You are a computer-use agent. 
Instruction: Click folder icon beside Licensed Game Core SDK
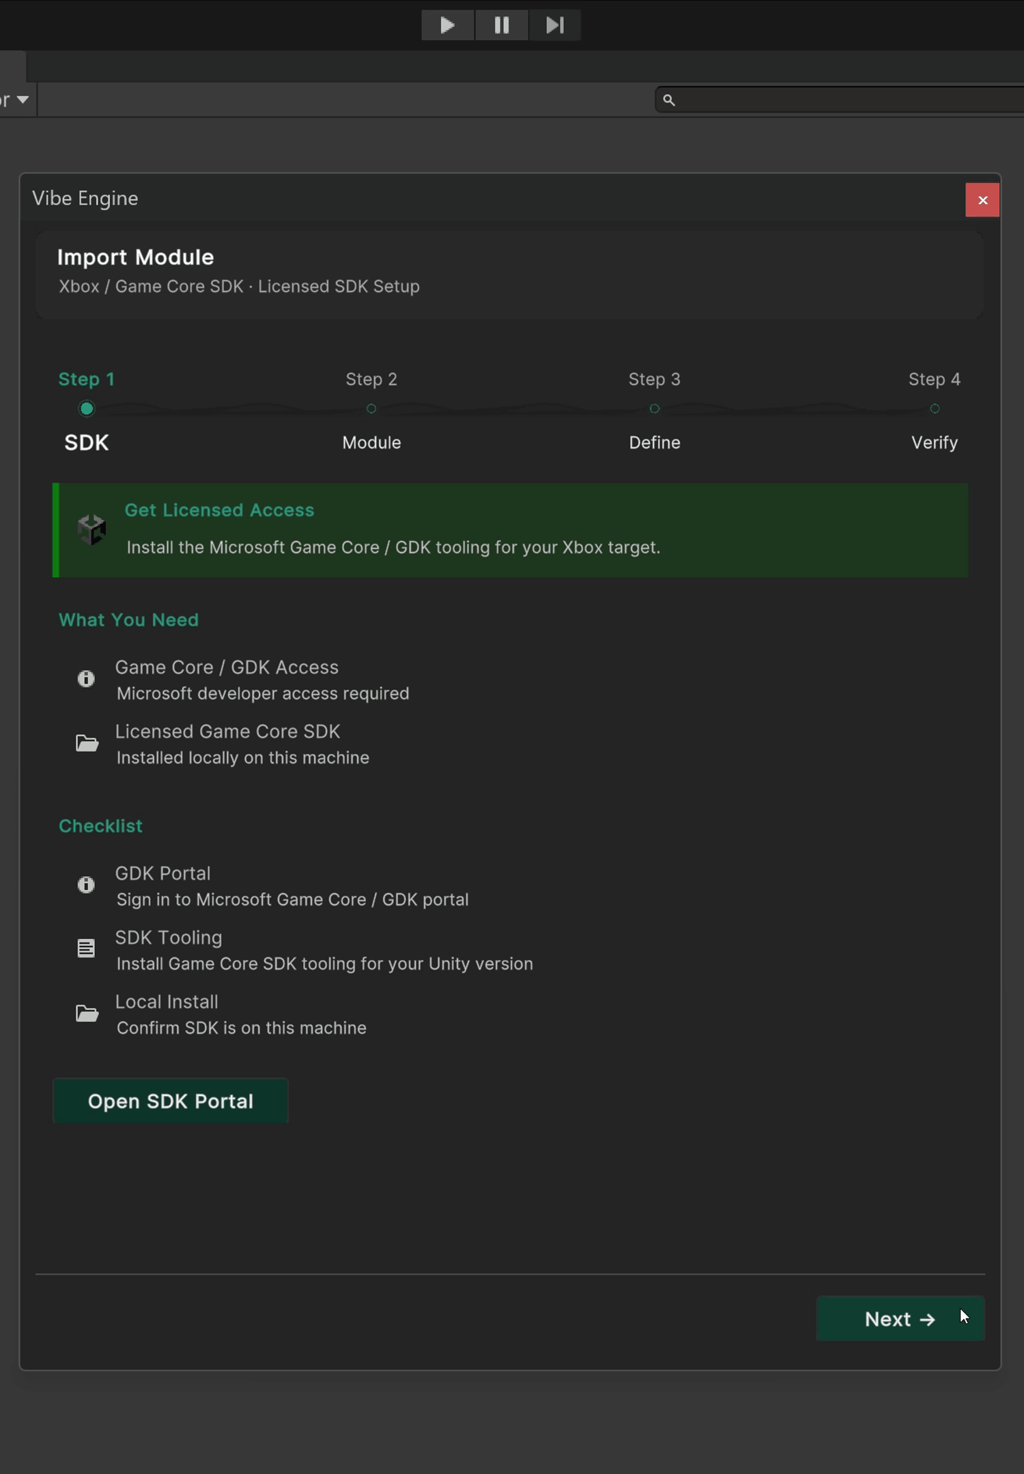87,743
